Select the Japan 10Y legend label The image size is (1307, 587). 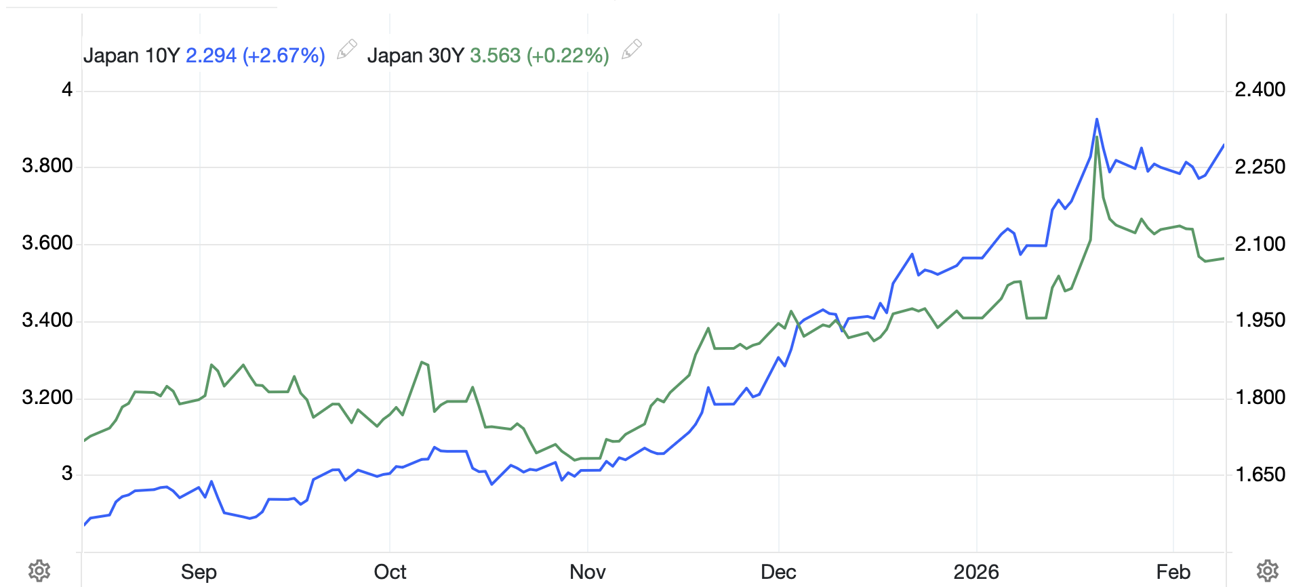tap(131, 56)
